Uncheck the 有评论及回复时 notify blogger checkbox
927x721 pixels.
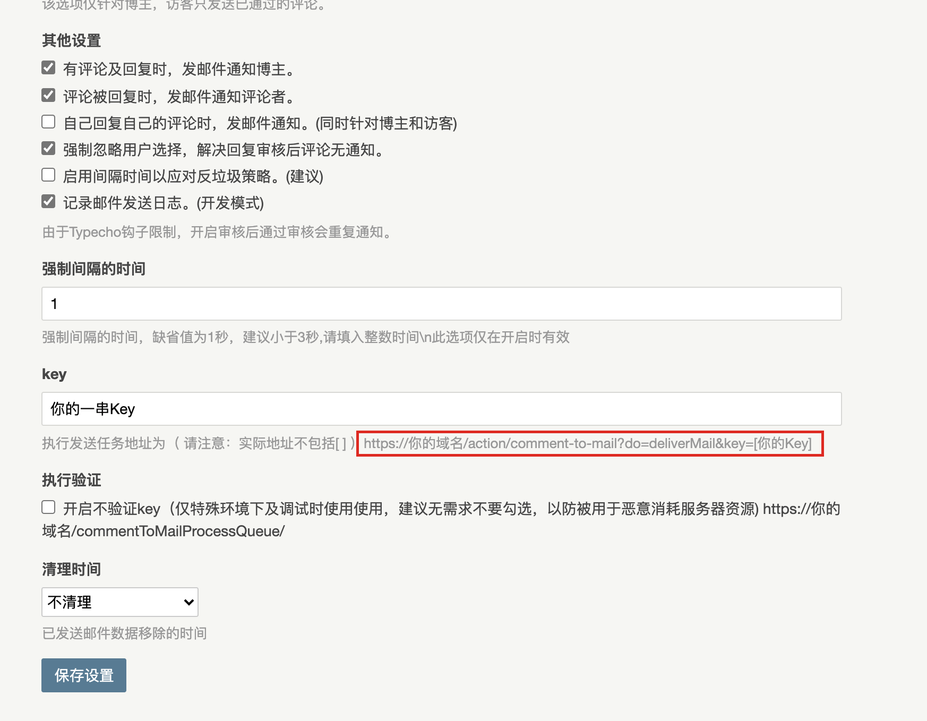pos(48,68)
